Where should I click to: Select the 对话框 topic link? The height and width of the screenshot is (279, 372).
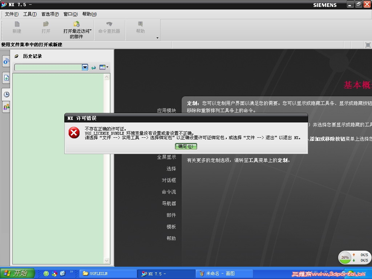tap(169, 180)
